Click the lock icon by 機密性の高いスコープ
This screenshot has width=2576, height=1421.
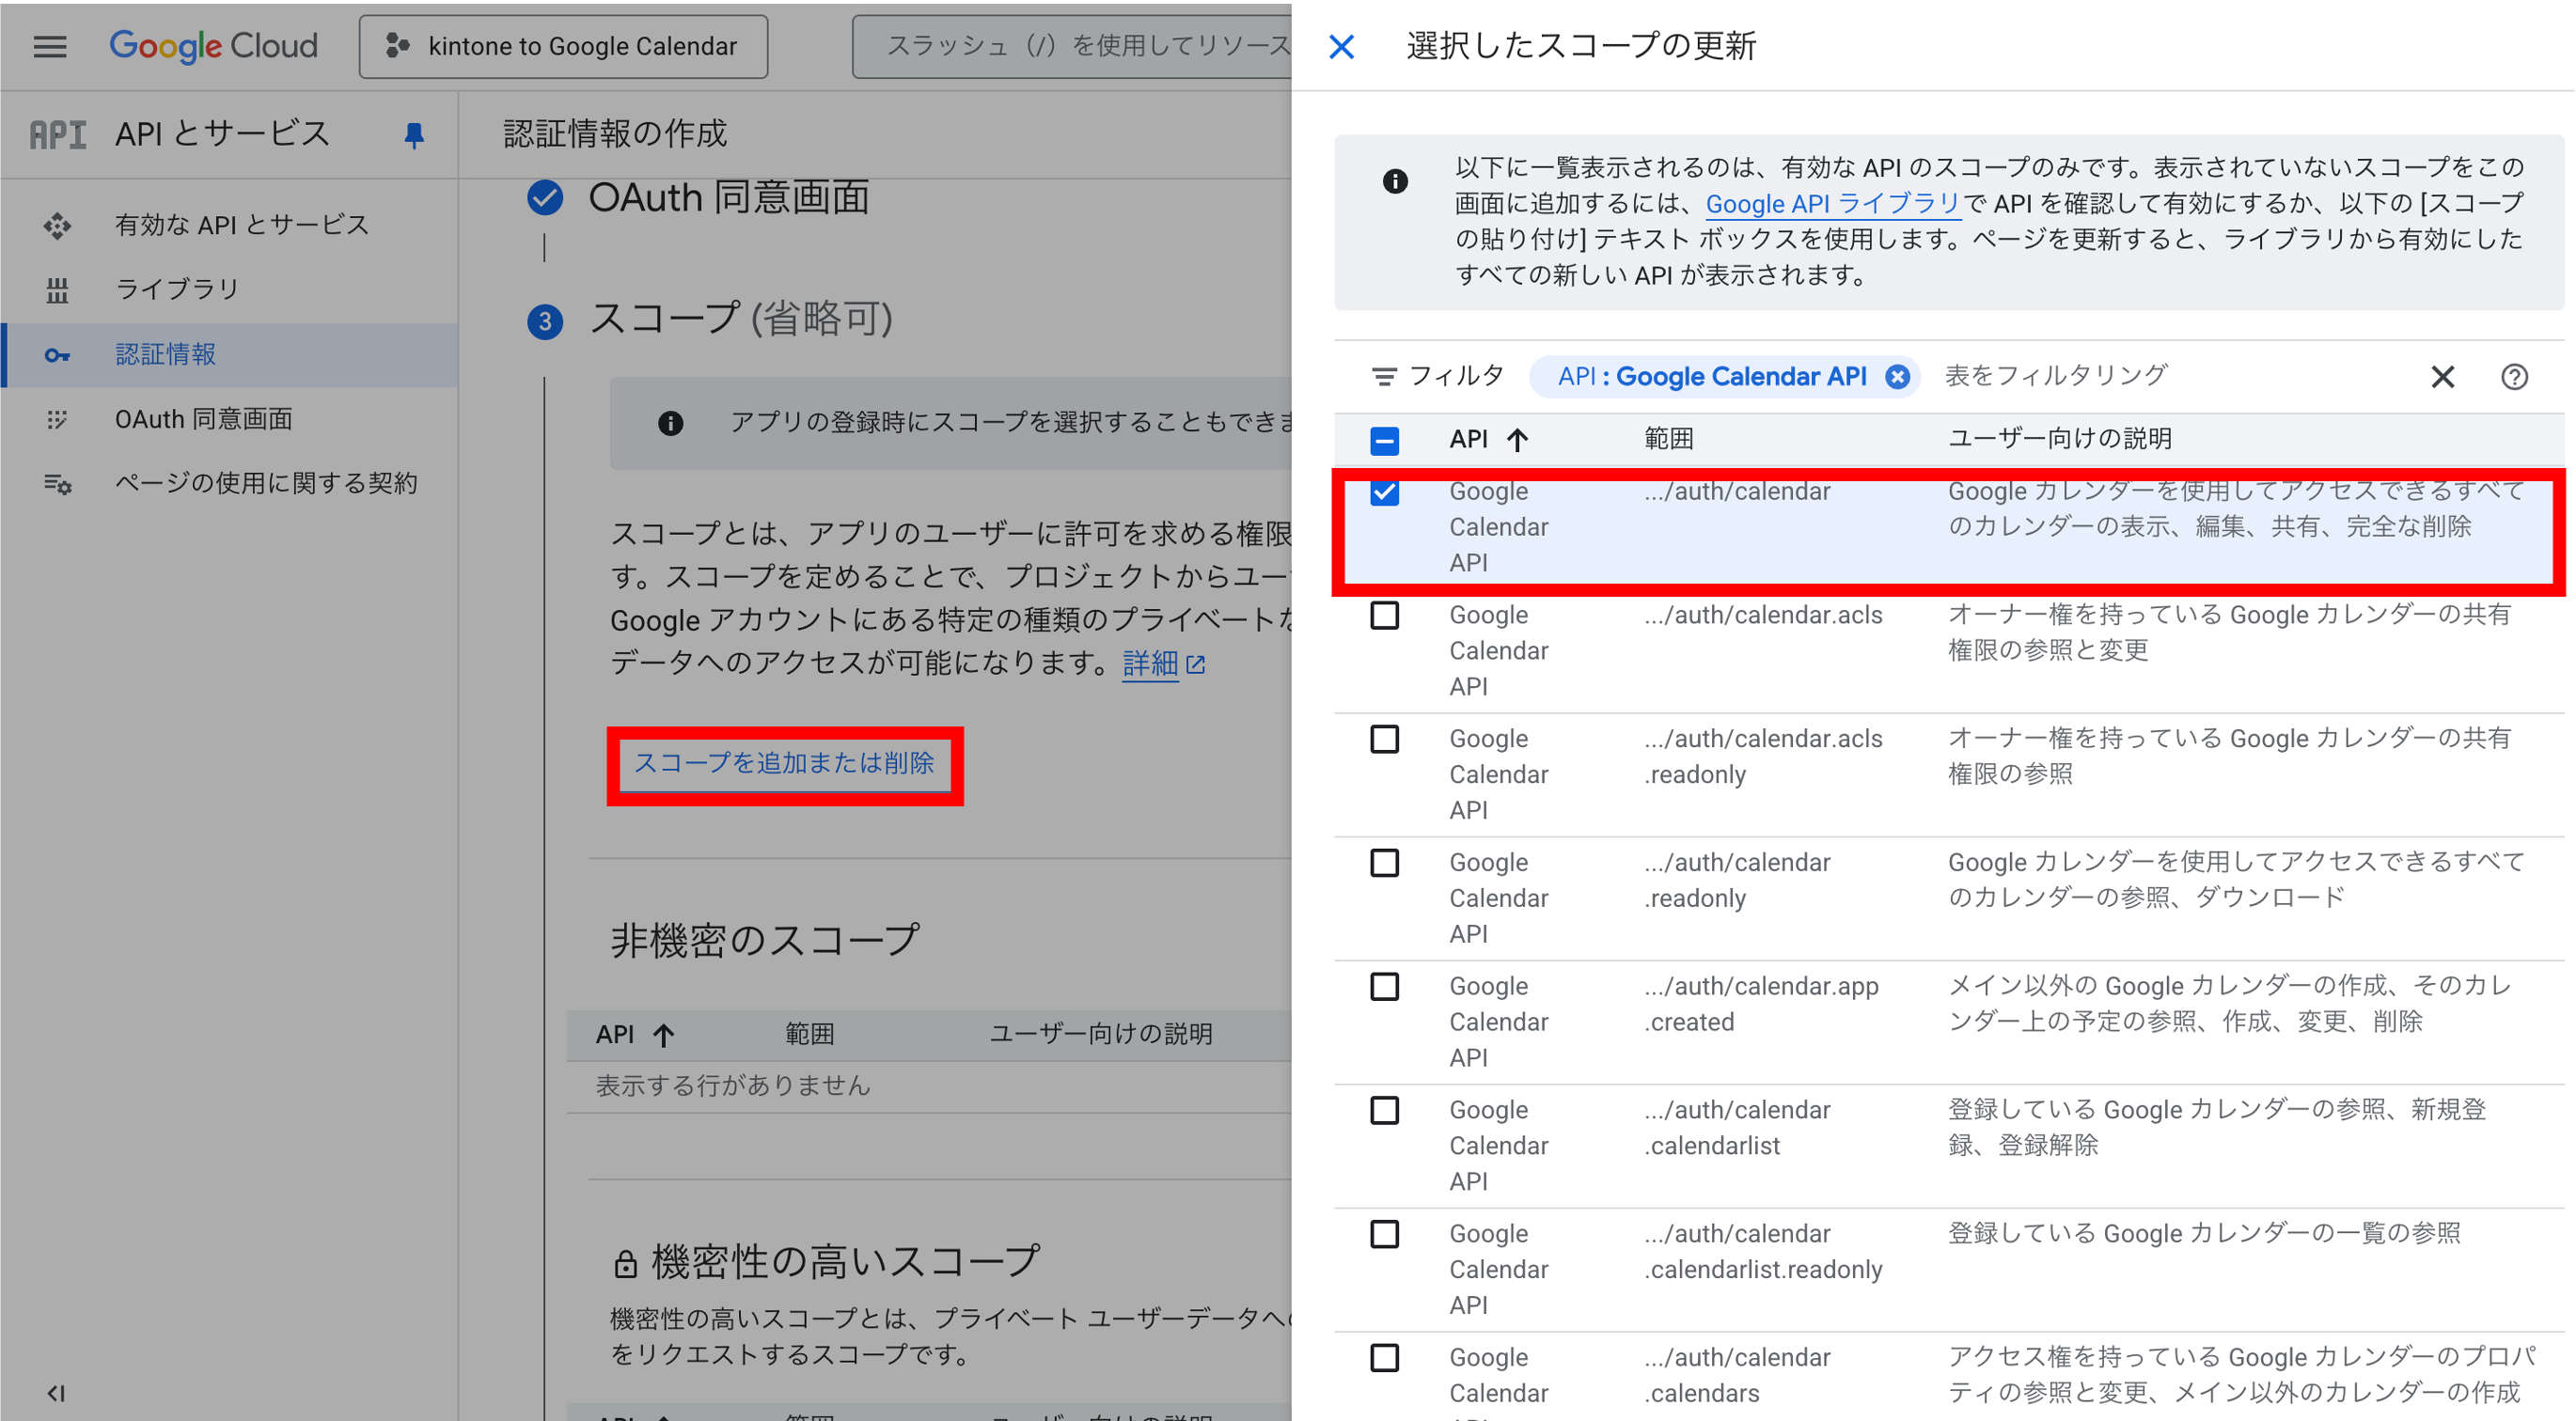point(625,1264)
